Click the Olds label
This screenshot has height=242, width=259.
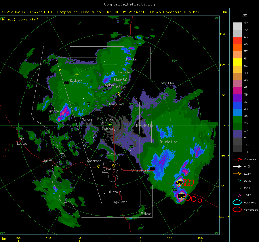click(x=110, y=120)
